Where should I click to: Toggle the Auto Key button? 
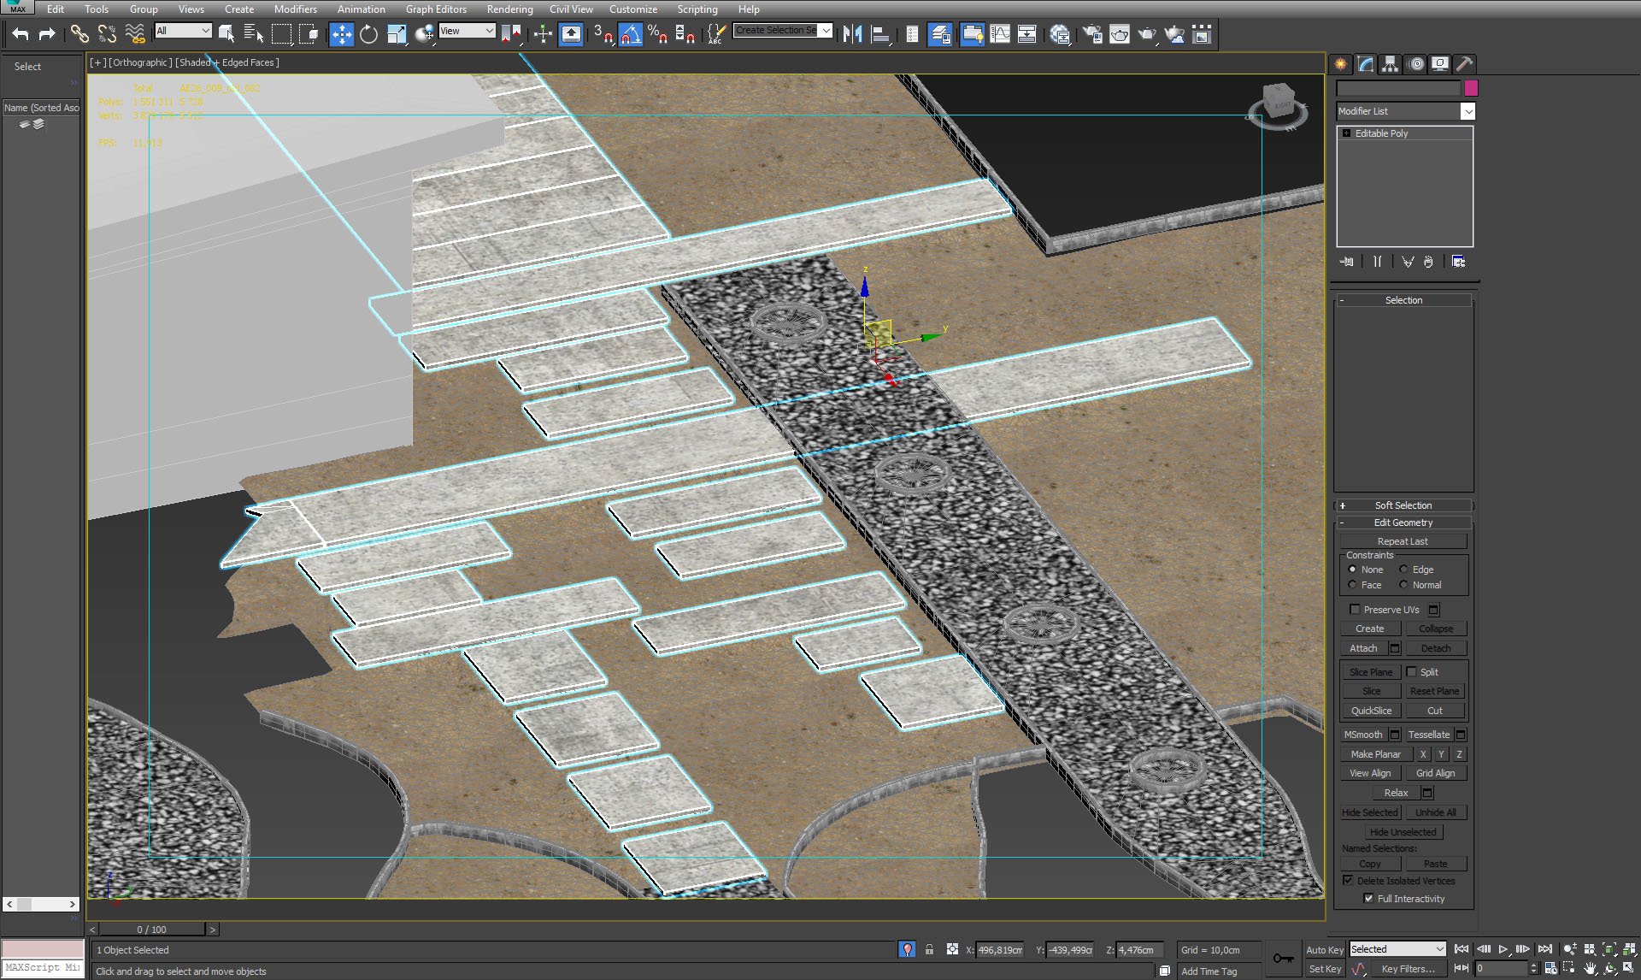1324,950
